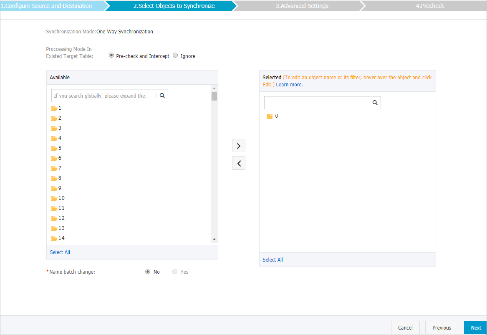Click the scrollbar down arrow in Available list
Image resolution: width=487 pixels, height=335 pixels.
214,239
